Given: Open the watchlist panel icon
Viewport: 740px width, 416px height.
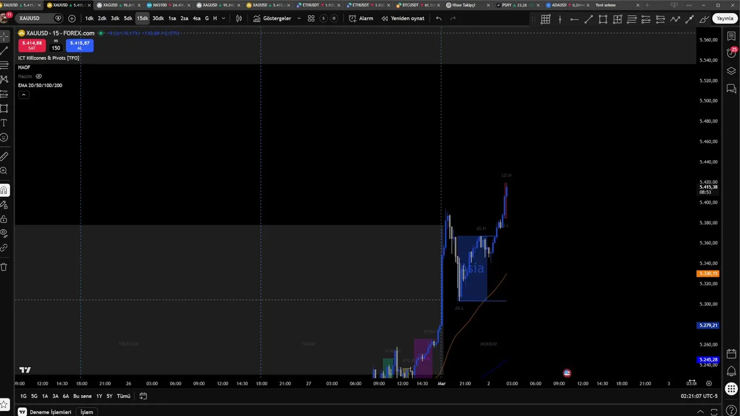Looking at the screenshot, I should click(731, 36).
